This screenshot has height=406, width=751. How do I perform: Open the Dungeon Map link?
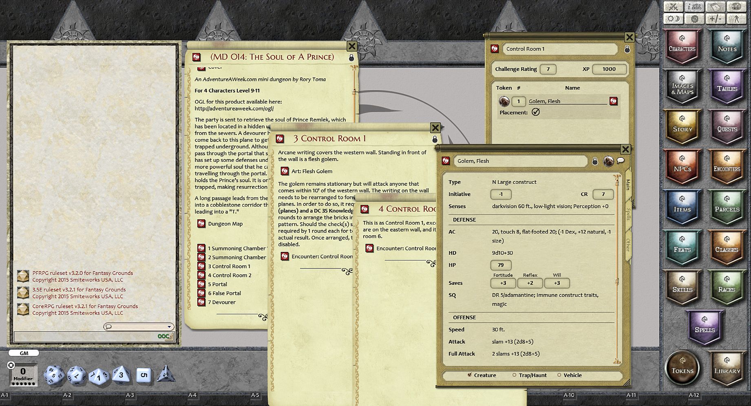pos(201,224)
